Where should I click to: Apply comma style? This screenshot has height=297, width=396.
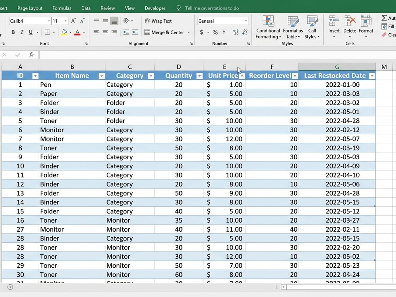(224, 32)
